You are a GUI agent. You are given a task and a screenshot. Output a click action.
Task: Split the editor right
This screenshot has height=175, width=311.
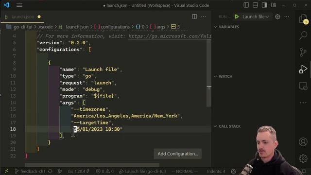coord(194,17)
